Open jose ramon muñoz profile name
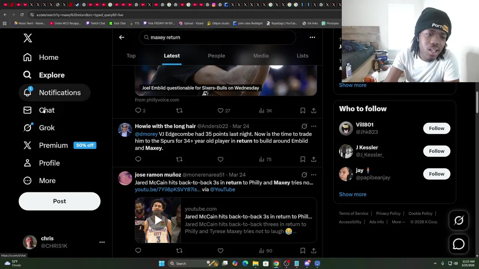 [158, 175]
